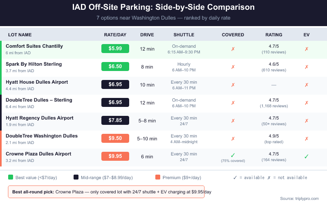
Task: Click the DoubleTree Washington Dulles EV X icon
Action: tap(307, 139)
